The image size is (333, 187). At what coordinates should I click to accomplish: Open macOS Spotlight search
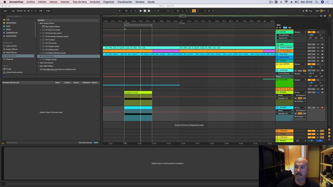pos(317,2)
